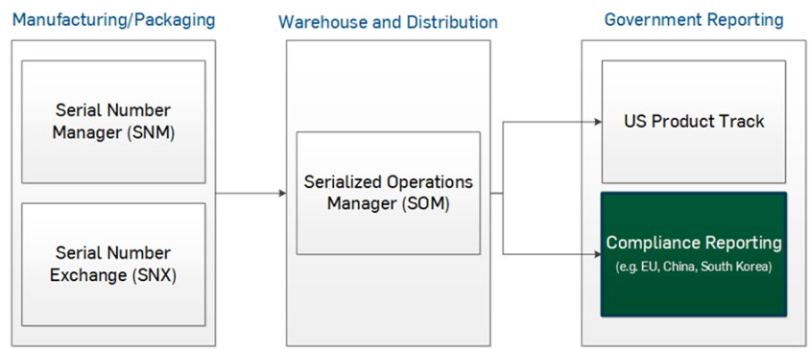Image resolution: width=810 pixels, height=349 pixels.
Task: Click the Compliance Reporting title text
Action: click(x=694, y=243)
